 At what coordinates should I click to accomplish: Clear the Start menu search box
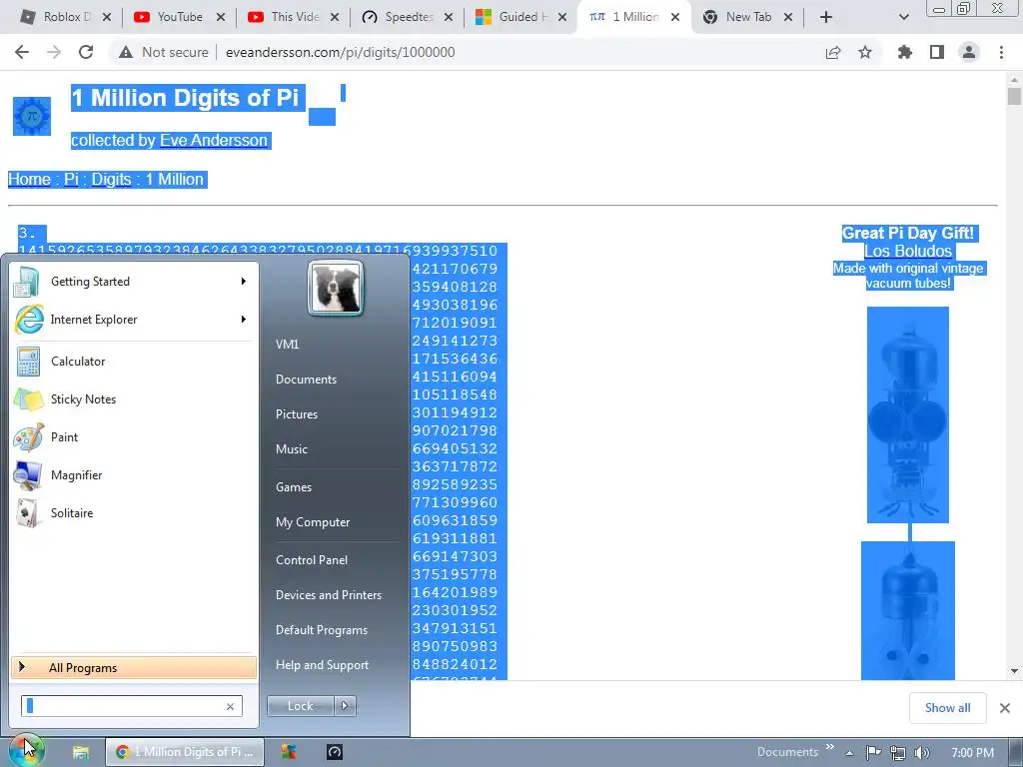click(x=231, y=706)
